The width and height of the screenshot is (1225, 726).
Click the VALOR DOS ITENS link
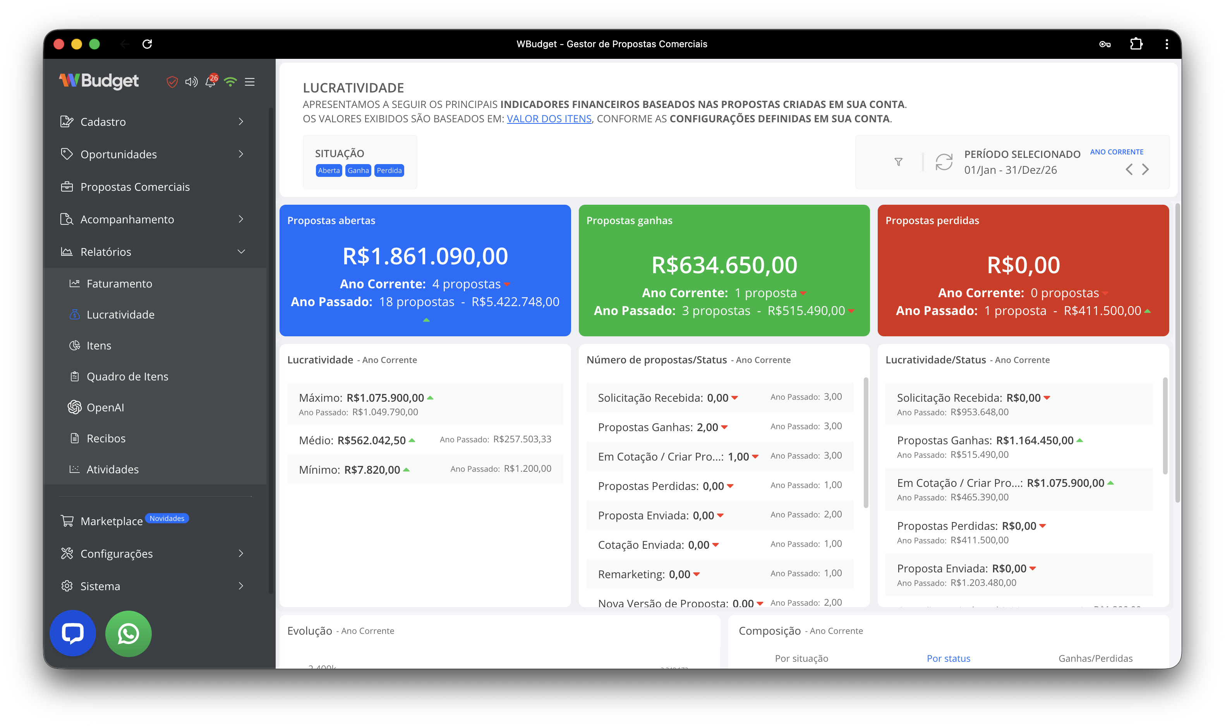(549, 118)
